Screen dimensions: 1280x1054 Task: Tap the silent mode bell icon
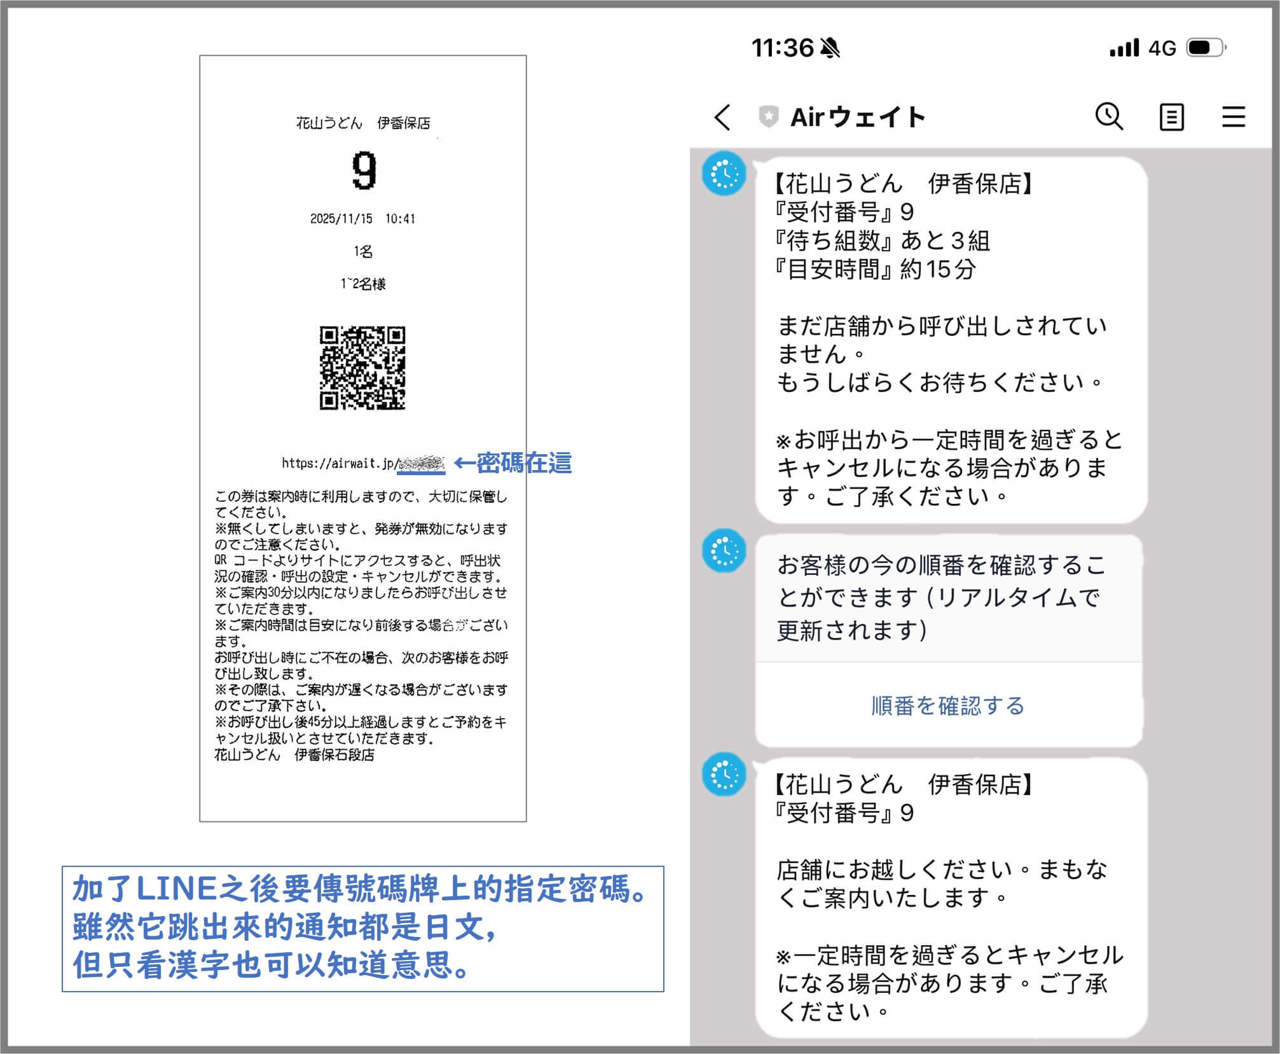click(830, 48)
